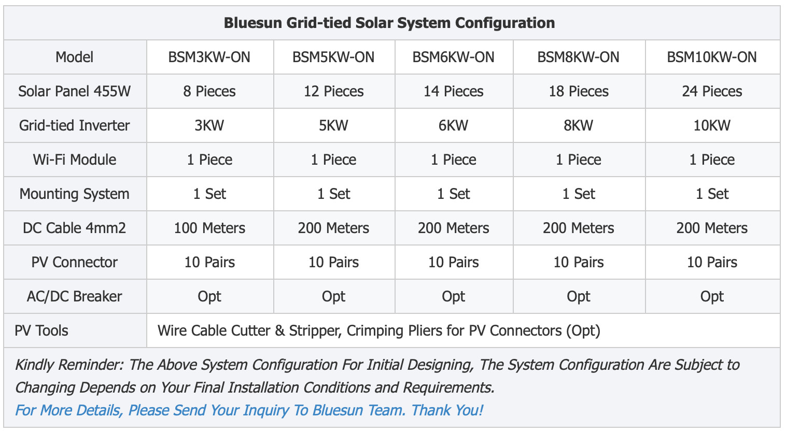Click the 8KW inverter cell

point(579,125)
